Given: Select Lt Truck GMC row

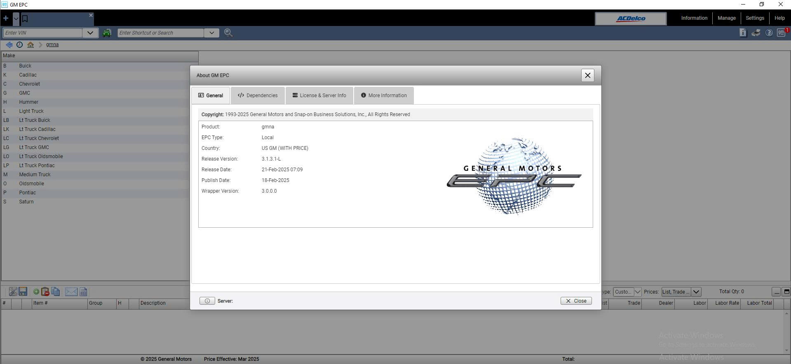Looking at the screenshot, I should coord(96,147).
